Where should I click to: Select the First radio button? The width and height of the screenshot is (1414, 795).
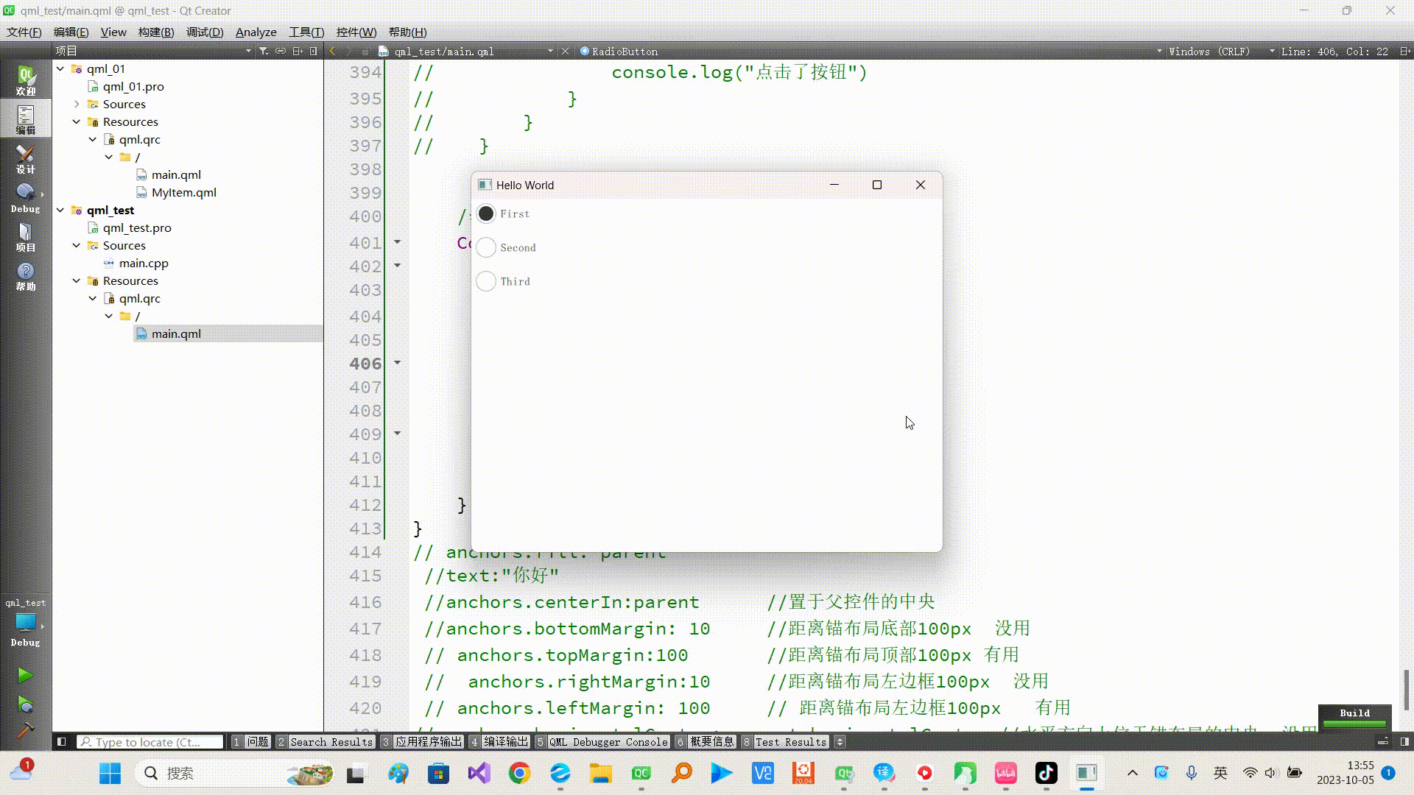[485, 213]
